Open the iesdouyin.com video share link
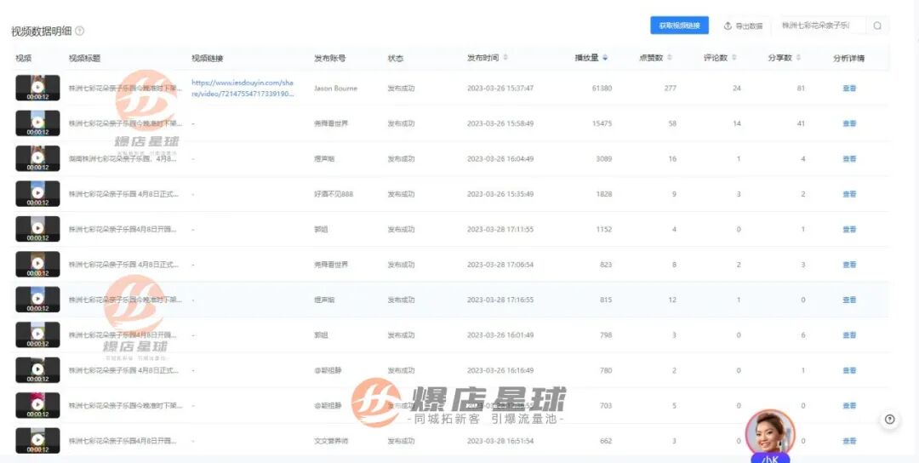 coord(242,88)
